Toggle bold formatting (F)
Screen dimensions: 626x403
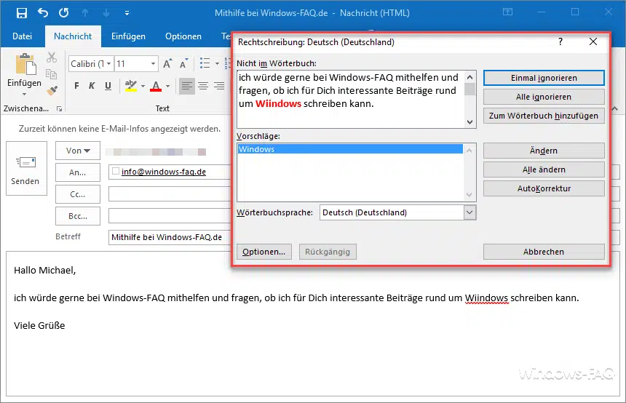76,87
